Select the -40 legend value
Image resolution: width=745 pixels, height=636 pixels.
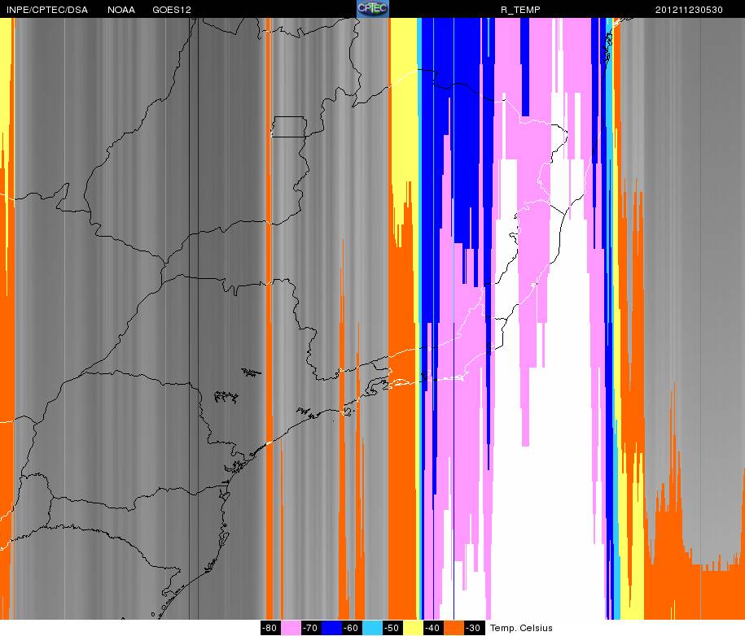point(433,628)
